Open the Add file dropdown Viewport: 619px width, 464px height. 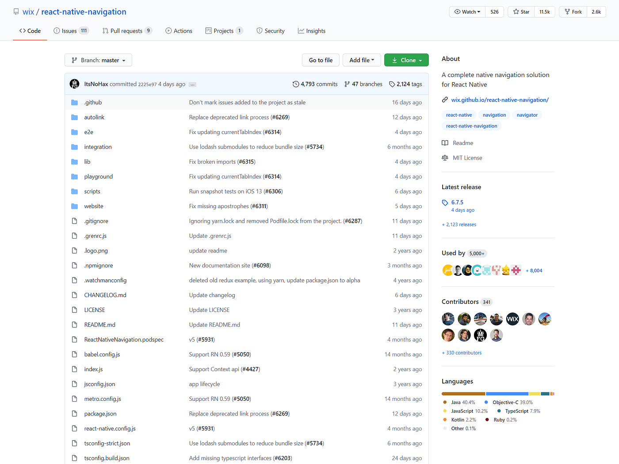click(362, 60)
